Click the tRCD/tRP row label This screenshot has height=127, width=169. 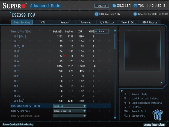click(x=19, y=46)
